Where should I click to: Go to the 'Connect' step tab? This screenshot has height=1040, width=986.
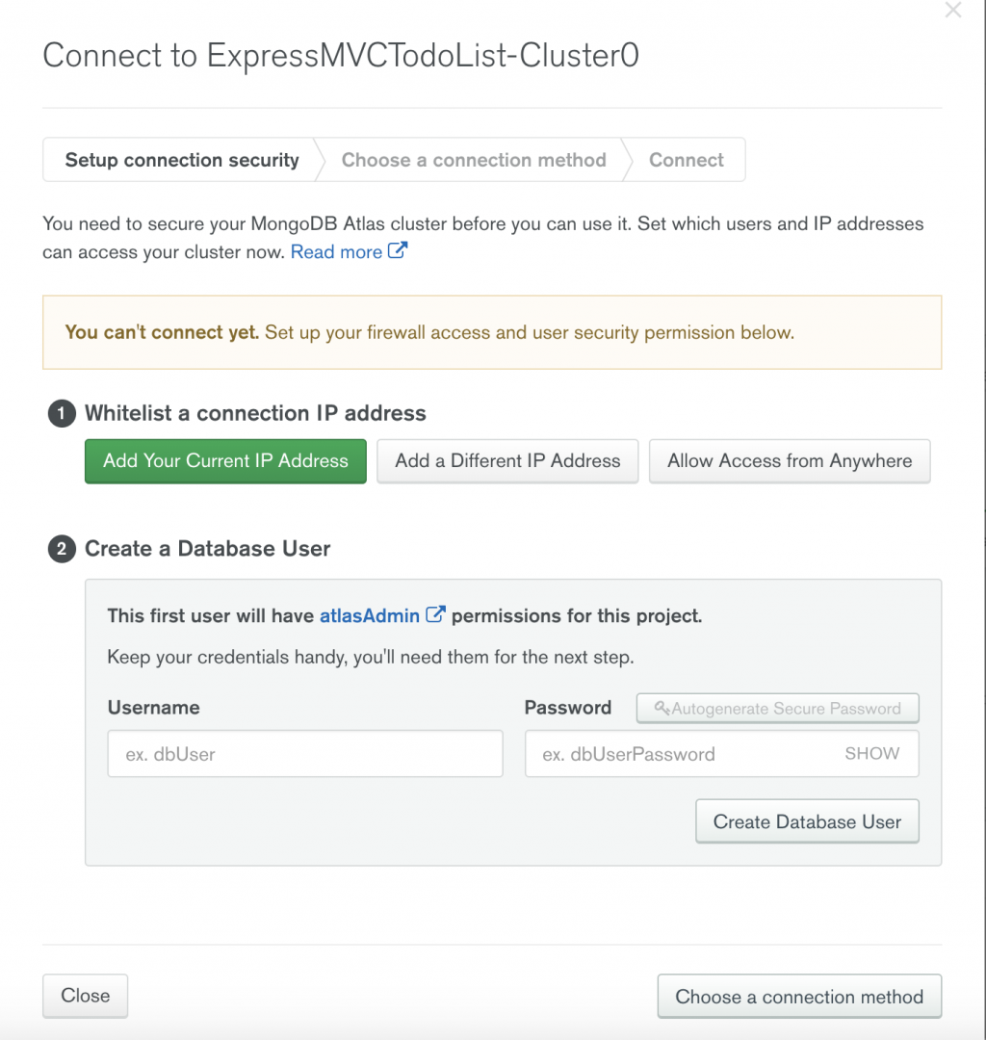click(x=687, y=160)
